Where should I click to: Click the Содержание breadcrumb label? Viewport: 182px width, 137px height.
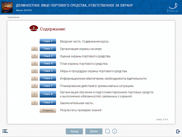pos(13,17)
